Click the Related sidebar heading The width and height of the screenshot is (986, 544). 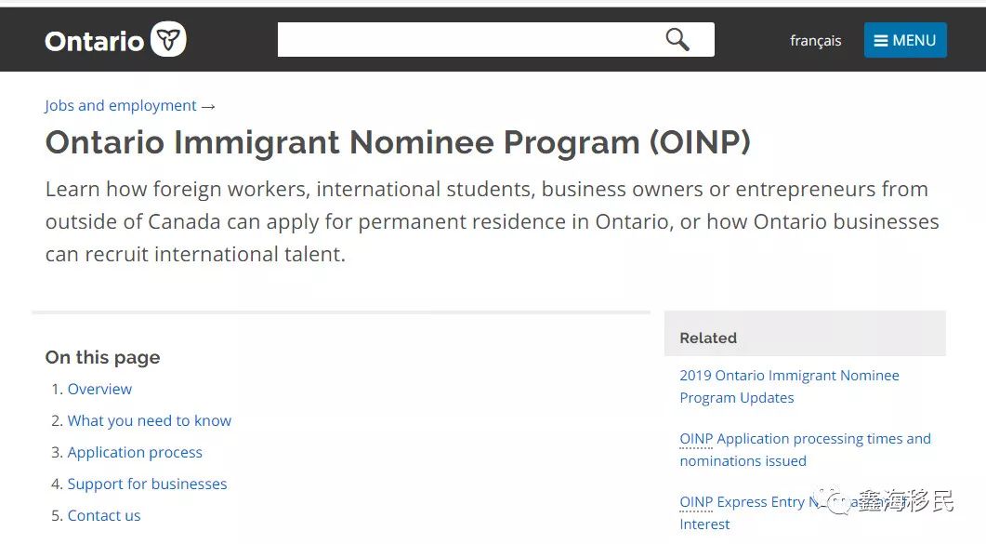pyautogui.click(x=708, y=338)
